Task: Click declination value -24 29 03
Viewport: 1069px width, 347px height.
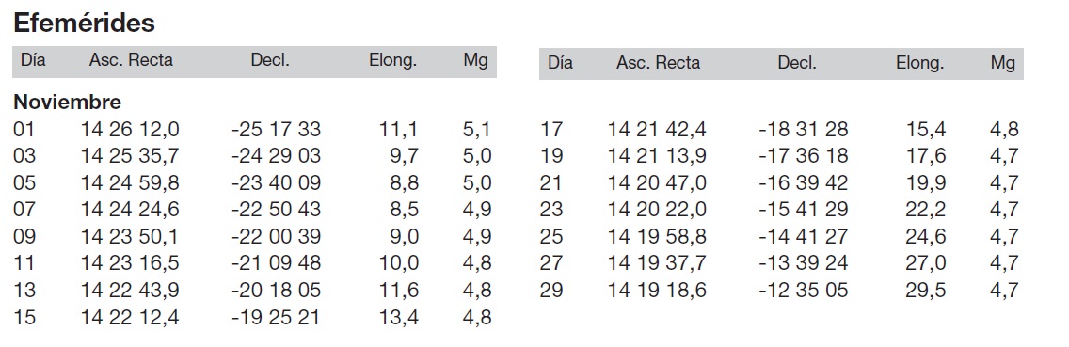Action: coord(276,156)
